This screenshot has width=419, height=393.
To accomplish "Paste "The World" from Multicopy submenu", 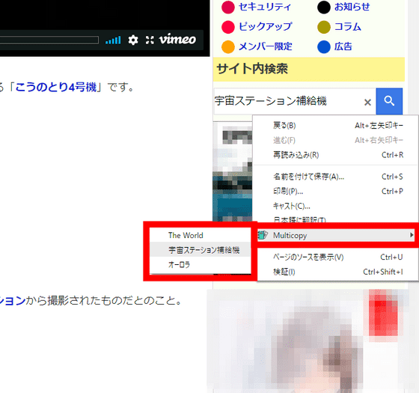I will point(201,235).
